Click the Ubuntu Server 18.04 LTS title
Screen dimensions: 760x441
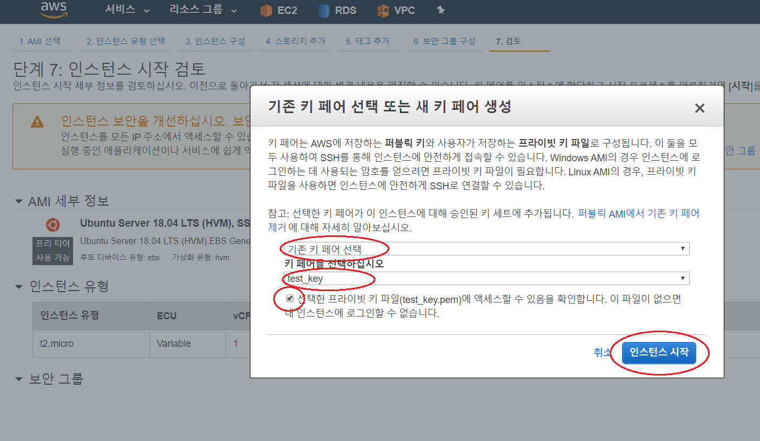164,223
